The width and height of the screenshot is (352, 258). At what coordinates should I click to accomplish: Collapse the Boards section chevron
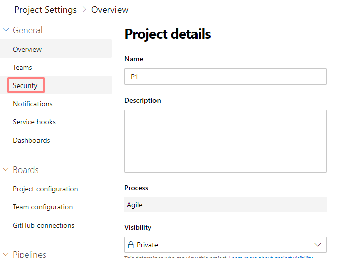(6, 170)
